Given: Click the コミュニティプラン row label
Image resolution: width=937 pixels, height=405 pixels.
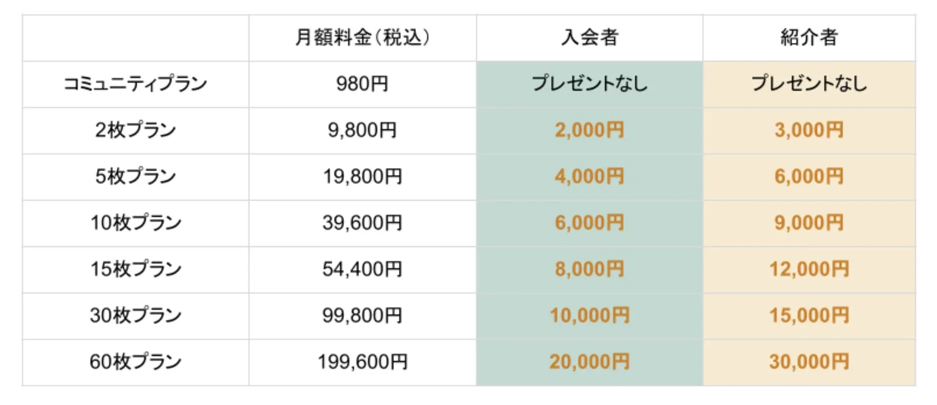Looking at the screenshot, I should pos(135,84).
